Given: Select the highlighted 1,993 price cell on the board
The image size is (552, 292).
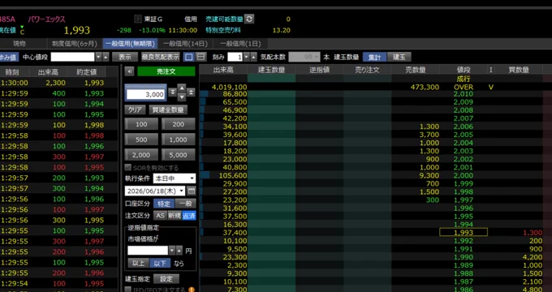Looking at the screenshot, I should point(464,232).
